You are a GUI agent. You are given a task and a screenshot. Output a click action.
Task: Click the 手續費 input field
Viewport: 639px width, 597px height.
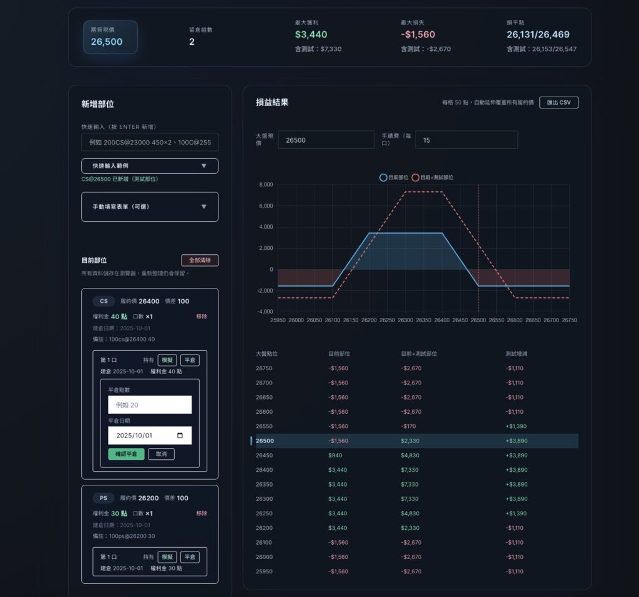pyautogui.click(x=466, y=140)
